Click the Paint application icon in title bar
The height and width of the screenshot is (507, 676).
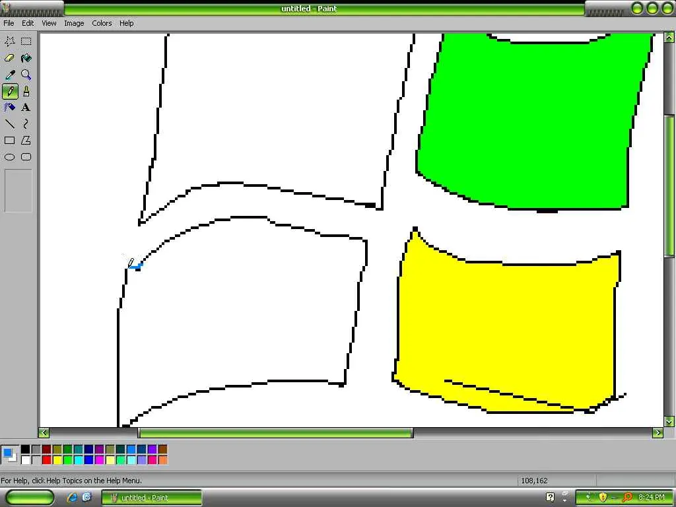[5, 8]
